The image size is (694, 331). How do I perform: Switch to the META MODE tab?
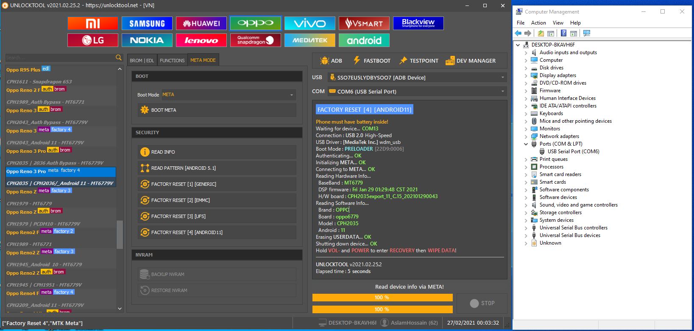click(x=203, y=60)
